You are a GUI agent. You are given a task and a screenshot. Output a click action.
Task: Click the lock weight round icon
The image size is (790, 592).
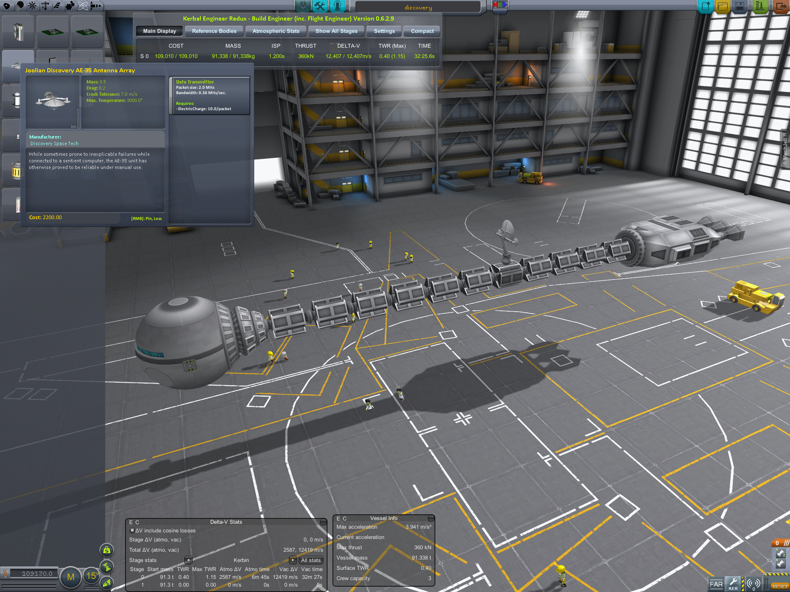[107, 550]
